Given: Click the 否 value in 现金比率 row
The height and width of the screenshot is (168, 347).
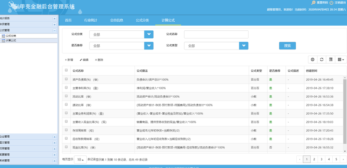Looking at the screenshot, I should [270, 148].
